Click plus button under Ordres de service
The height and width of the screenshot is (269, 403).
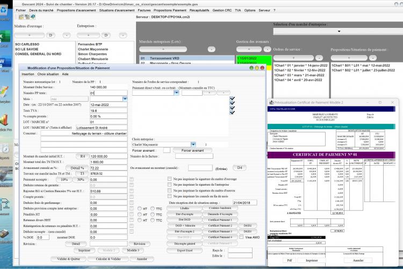[x=293, y=58]
